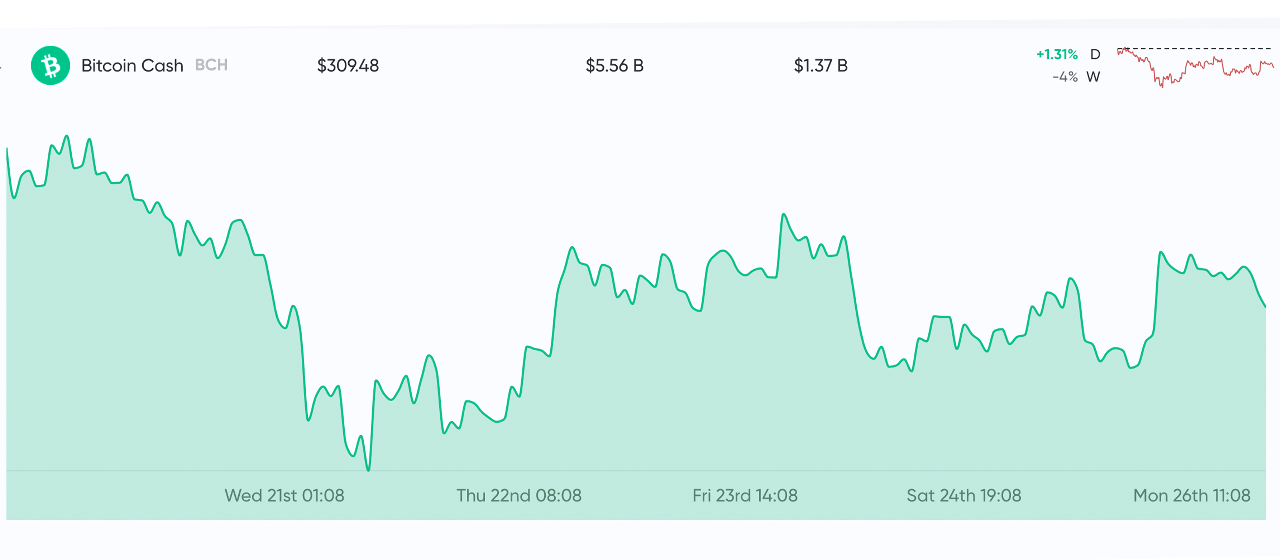Open the Bitcoin Cash coin name link

pos(132,66)
